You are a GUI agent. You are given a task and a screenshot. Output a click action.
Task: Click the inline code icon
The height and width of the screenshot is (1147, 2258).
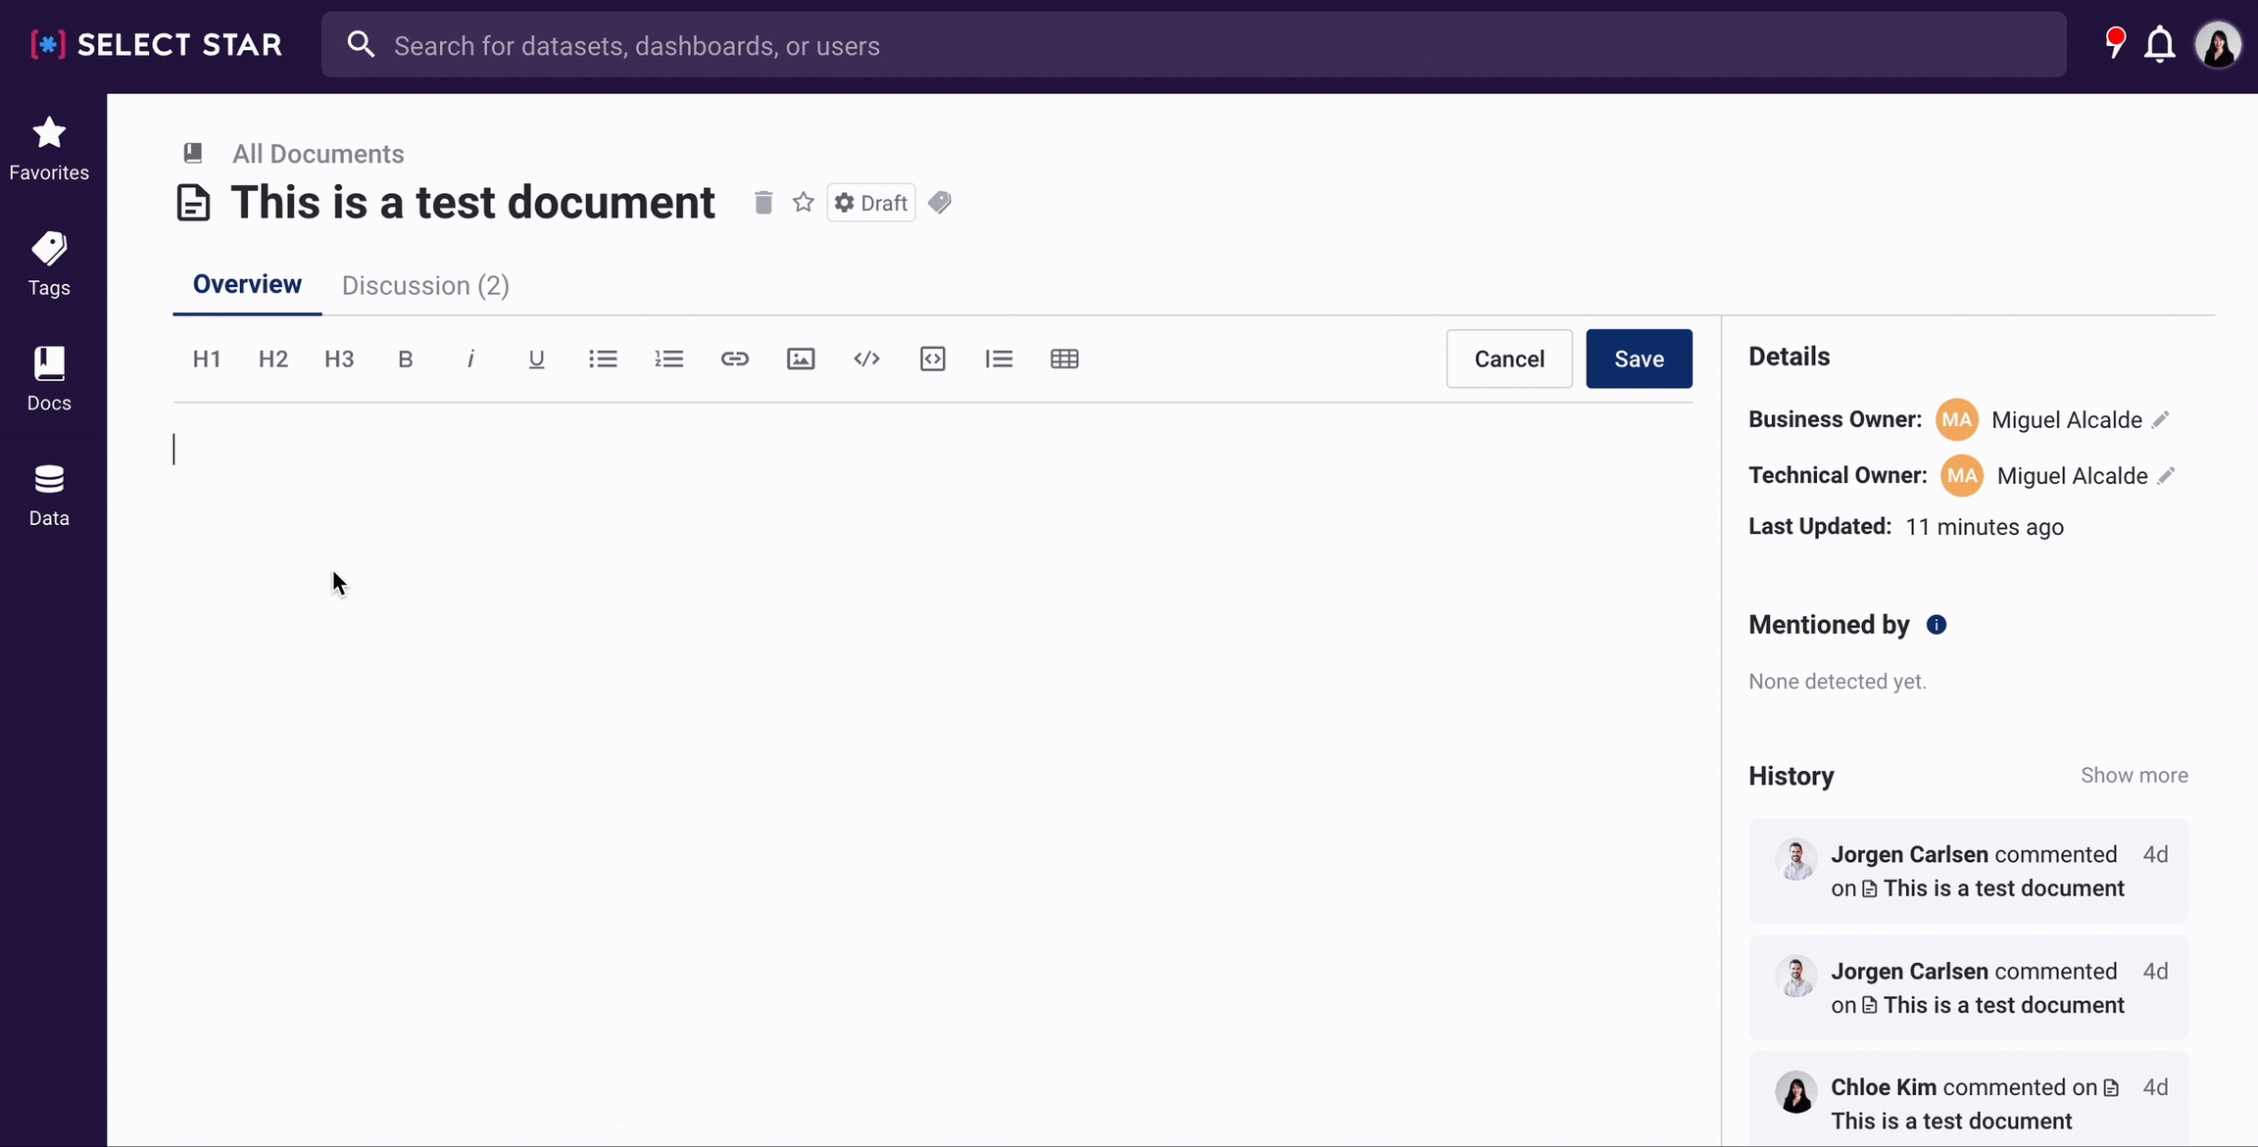tap(866, 358)
